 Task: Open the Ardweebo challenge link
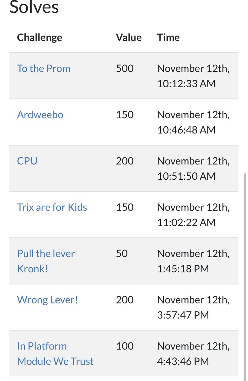point(40,115)
